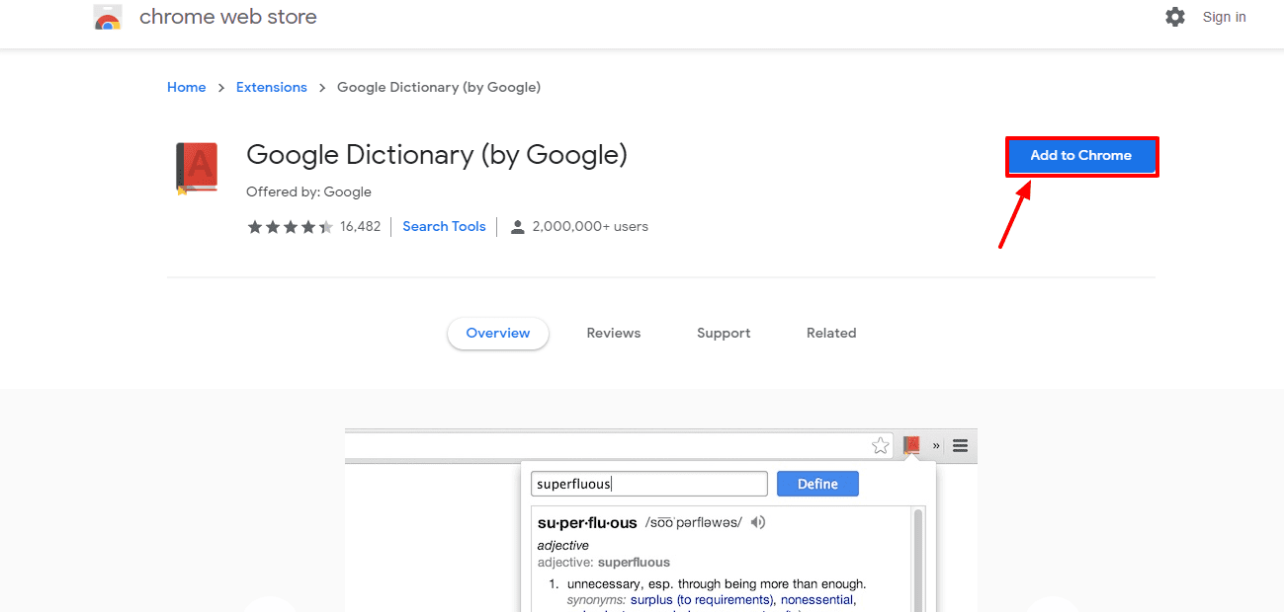Click the 'surplus (to requirements)' synonym link

[x=702, y=599]
